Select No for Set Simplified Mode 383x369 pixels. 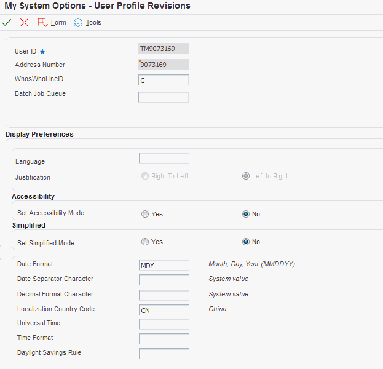tap(246, 242)
